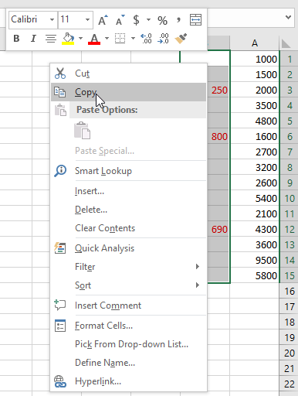Image resolution: width=298 pixels, height=396 pixels.
Task: Click cell containing 9500
Action: 255,260
